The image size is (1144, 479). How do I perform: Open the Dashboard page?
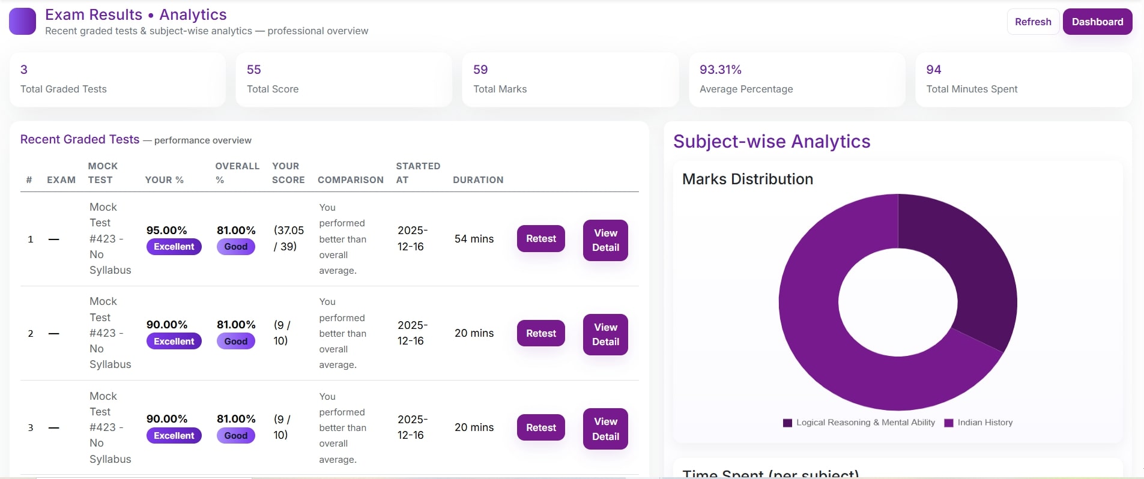[x=1097, y=22]
